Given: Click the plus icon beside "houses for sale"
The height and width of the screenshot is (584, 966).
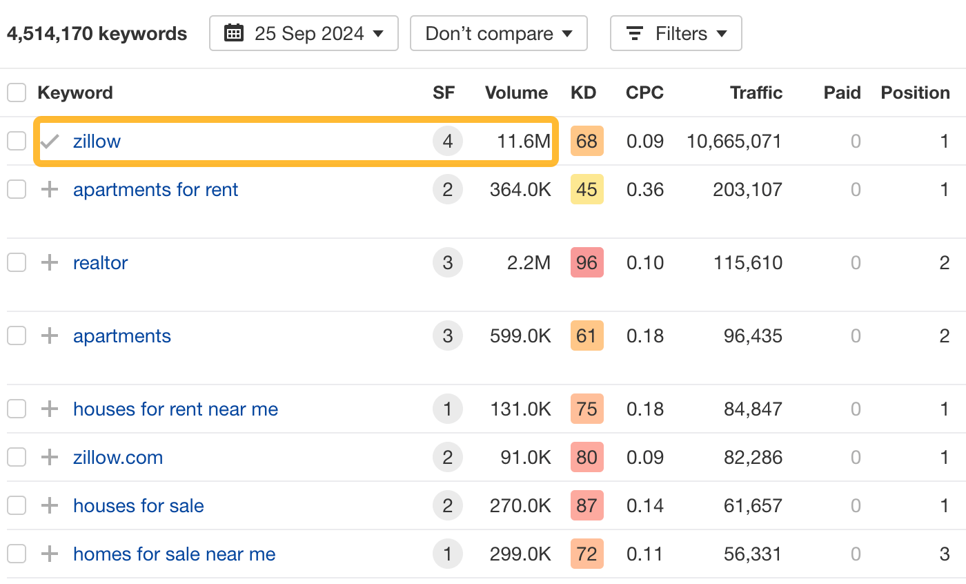Looking at the screenshot, I should pos(48,505).
